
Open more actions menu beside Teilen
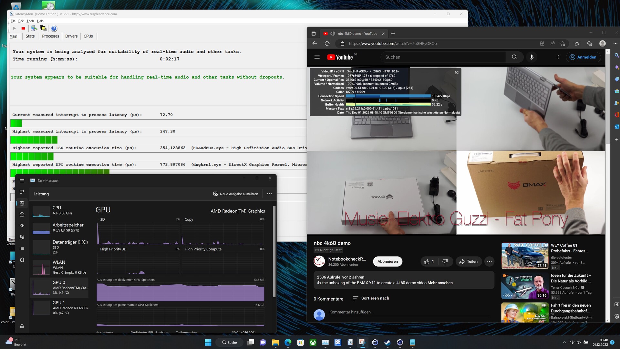point(490,262)
